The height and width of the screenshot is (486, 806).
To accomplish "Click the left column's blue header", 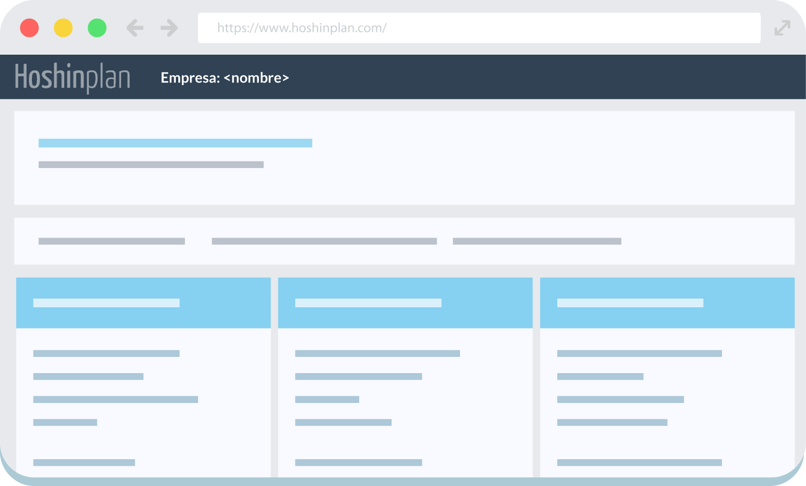I will [x=143, y=303].
